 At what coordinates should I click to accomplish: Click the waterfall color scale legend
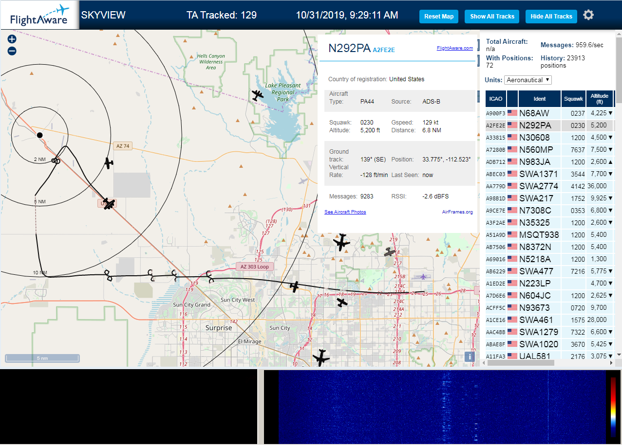pos(613,407)
